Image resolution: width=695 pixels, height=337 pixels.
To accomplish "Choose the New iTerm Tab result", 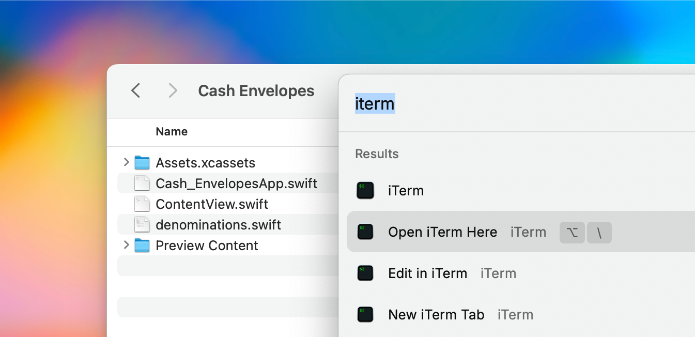I will 521,314.
